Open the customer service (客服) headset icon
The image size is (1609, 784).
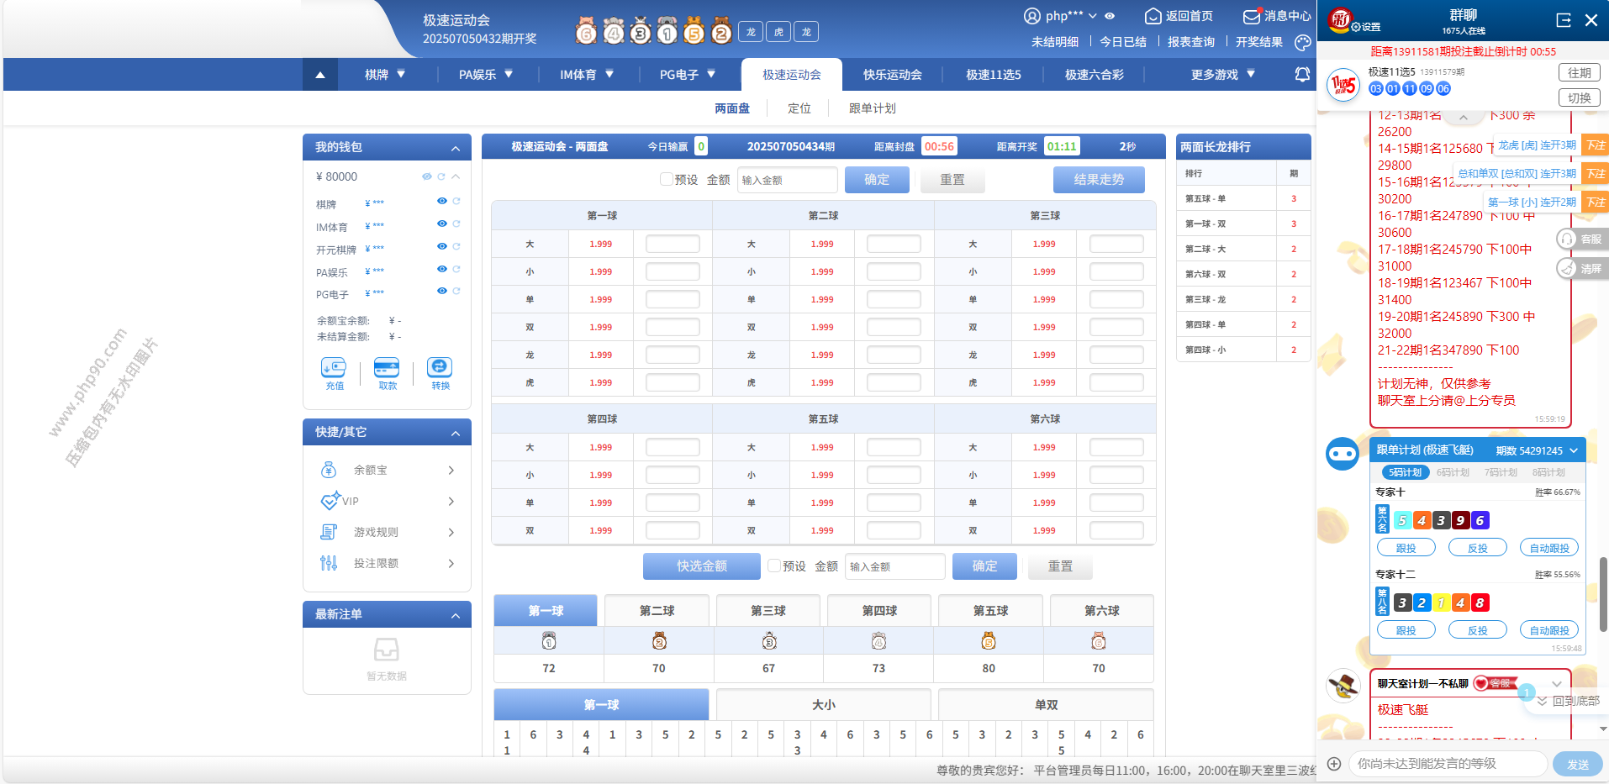[1567, 239]
